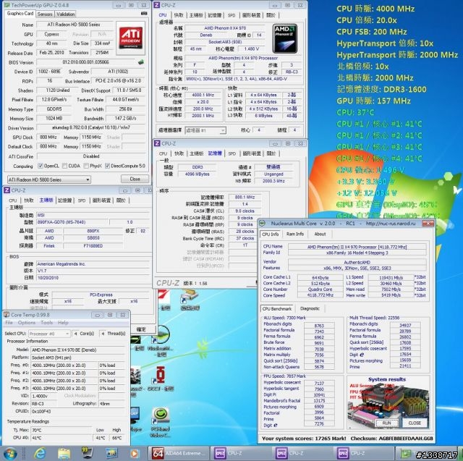Click the AMD Phenom II logo in CPU-Z
The height and width of the screenshot is (461, 463).
pyautogui.click(x=284, y=38)
